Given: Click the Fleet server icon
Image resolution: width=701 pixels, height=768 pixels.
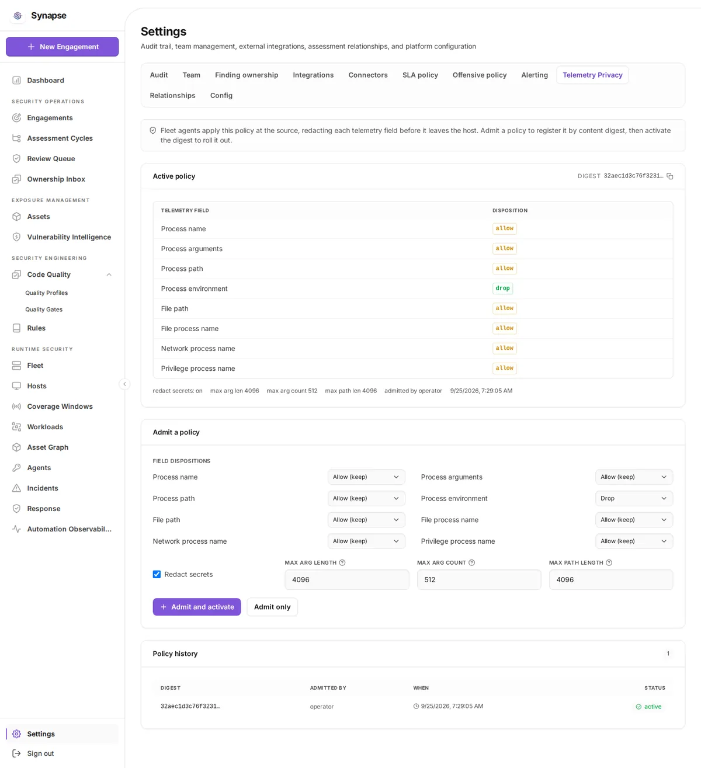Looking at the screenshot, I should [x=16, y=366].
